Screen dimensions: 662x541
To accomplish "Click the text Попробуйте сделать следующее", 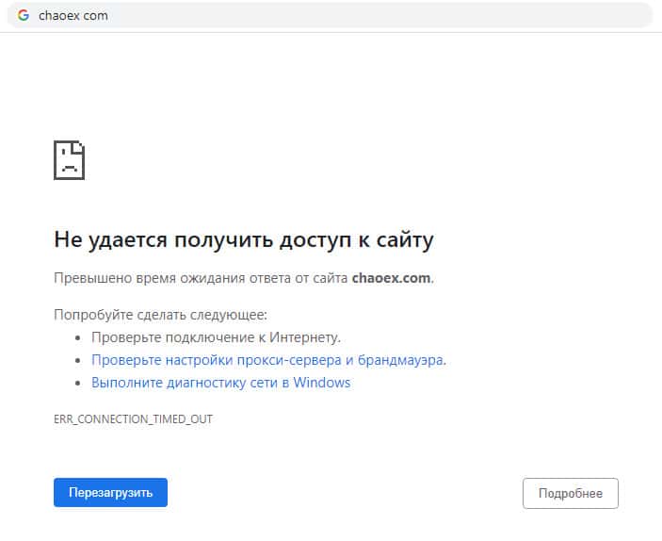I will (x=161, y=314).
